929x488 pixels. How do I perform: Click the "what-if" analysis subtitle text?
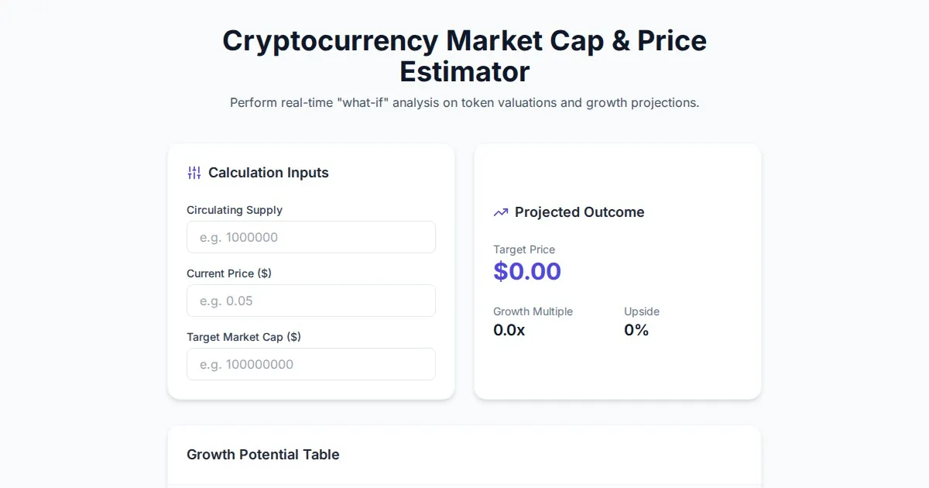464,102
